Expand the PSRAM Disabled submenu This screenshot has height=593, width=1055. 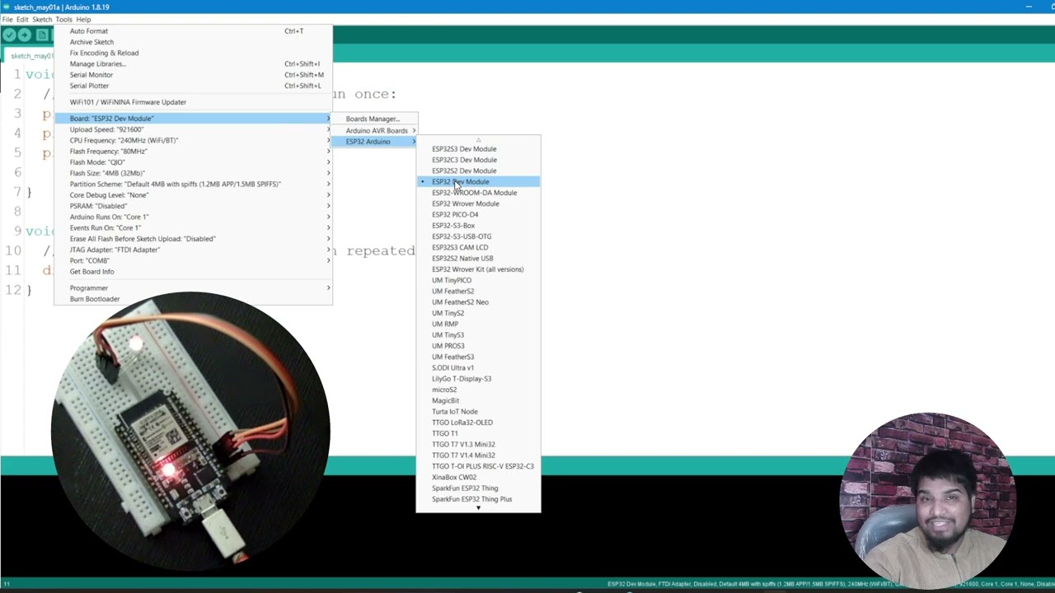(194, 206)
